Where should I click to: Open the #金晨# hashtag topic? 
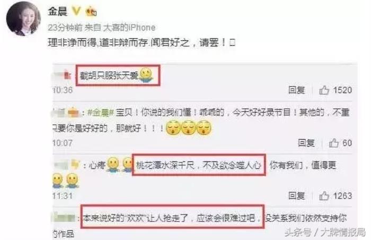[x=101, y=113]
